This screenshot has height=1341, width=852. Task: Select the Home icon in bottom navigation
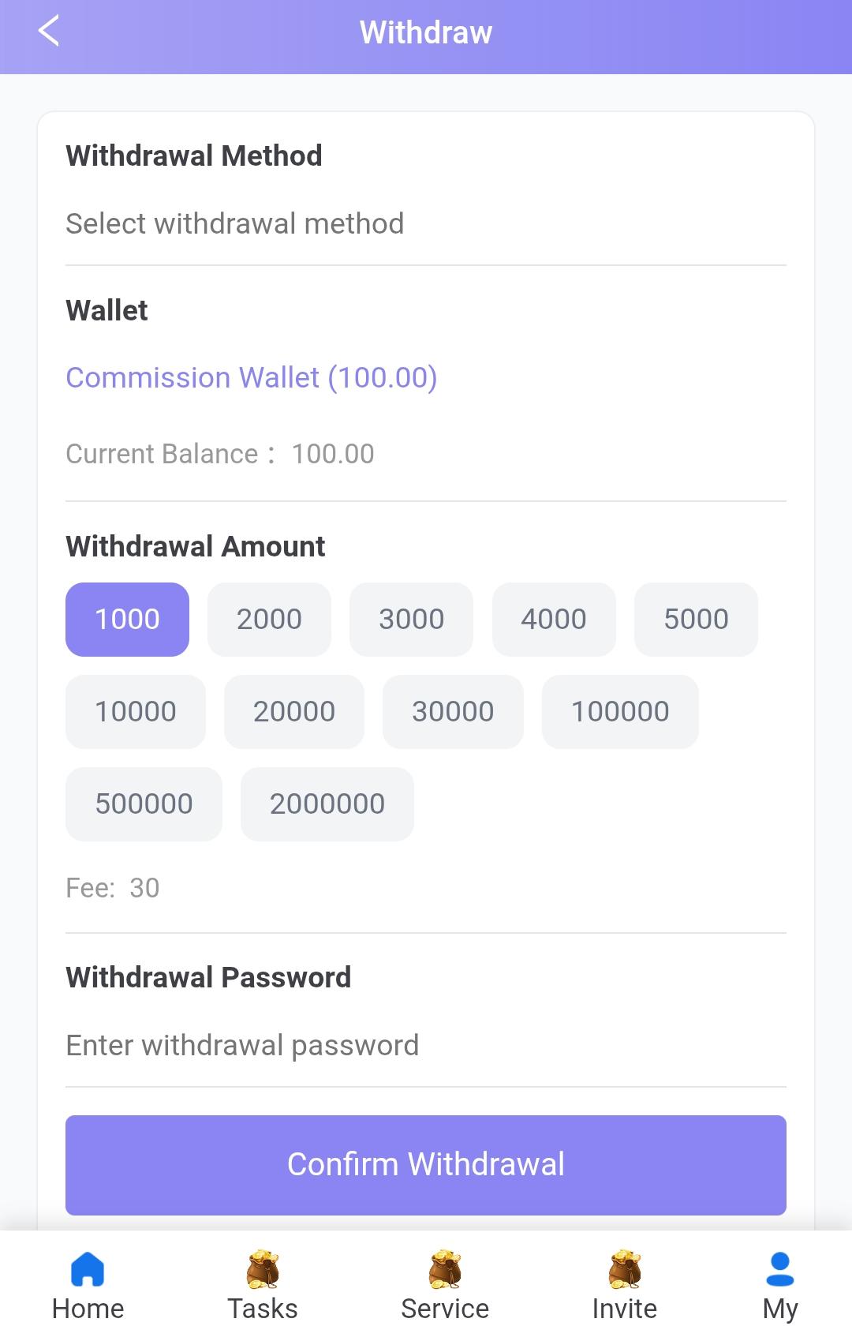pyautogui.click(x=88, y=1264)
